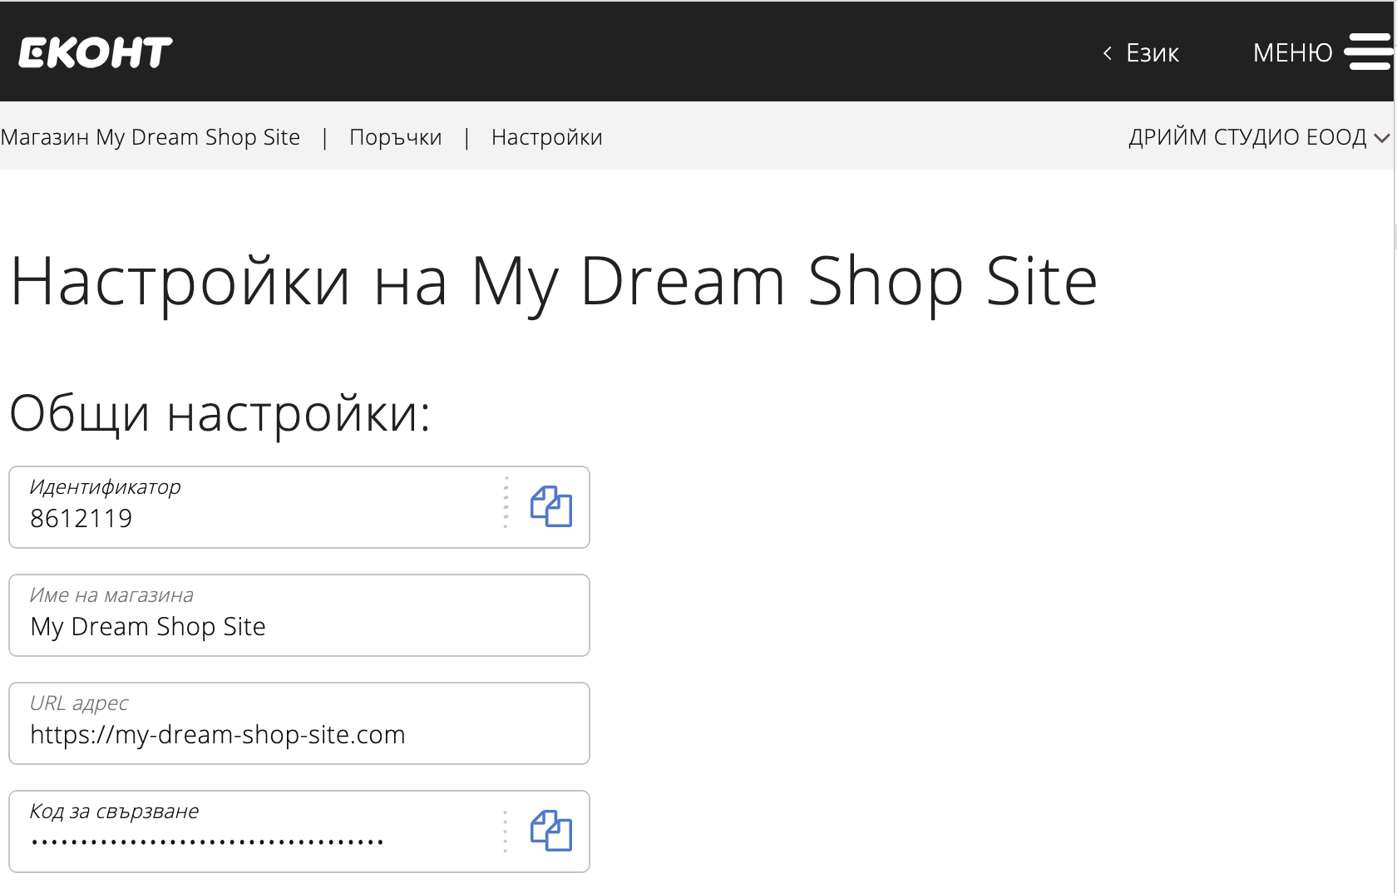Open Магазин My Dream Shop Site link

click(151, 137)
